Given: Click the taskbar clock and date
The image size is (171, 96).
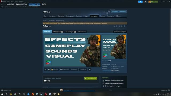Looking at the screenshot, I should 168,94.
